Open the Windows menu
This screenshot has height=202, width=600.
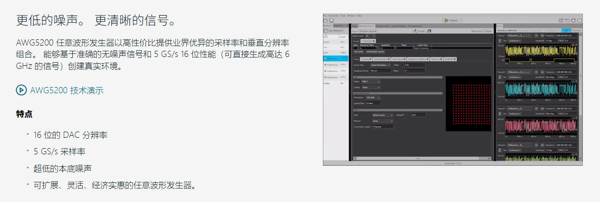click(351, 16)
